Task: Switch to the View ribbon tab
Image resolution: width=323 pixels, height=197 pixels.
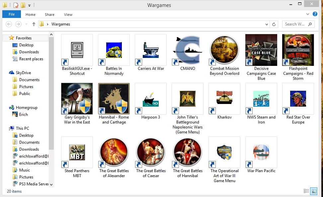Action: coord(68,14)
